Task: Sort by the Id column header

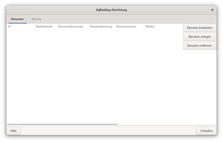Action: click(20, 27)
